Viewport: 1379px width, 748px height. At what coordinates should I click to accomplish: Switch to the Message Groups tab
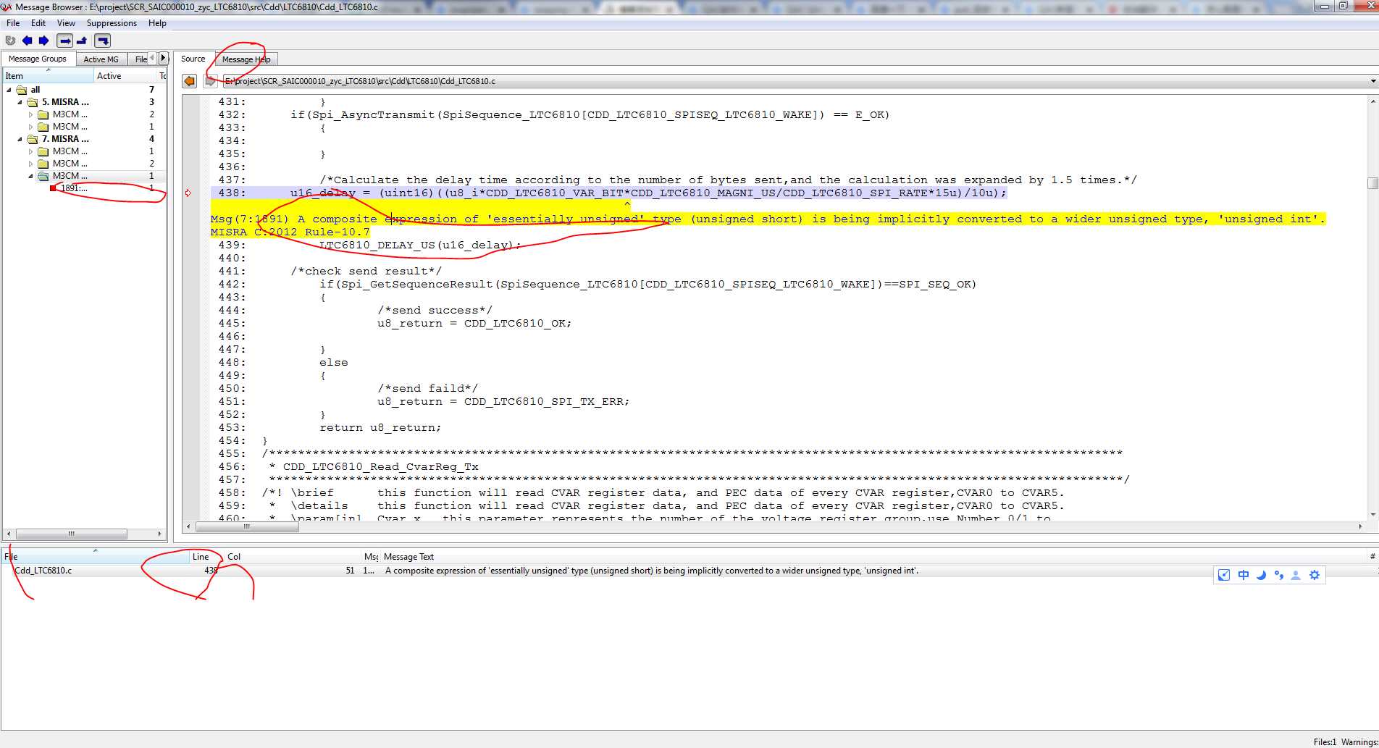(38, 59)
